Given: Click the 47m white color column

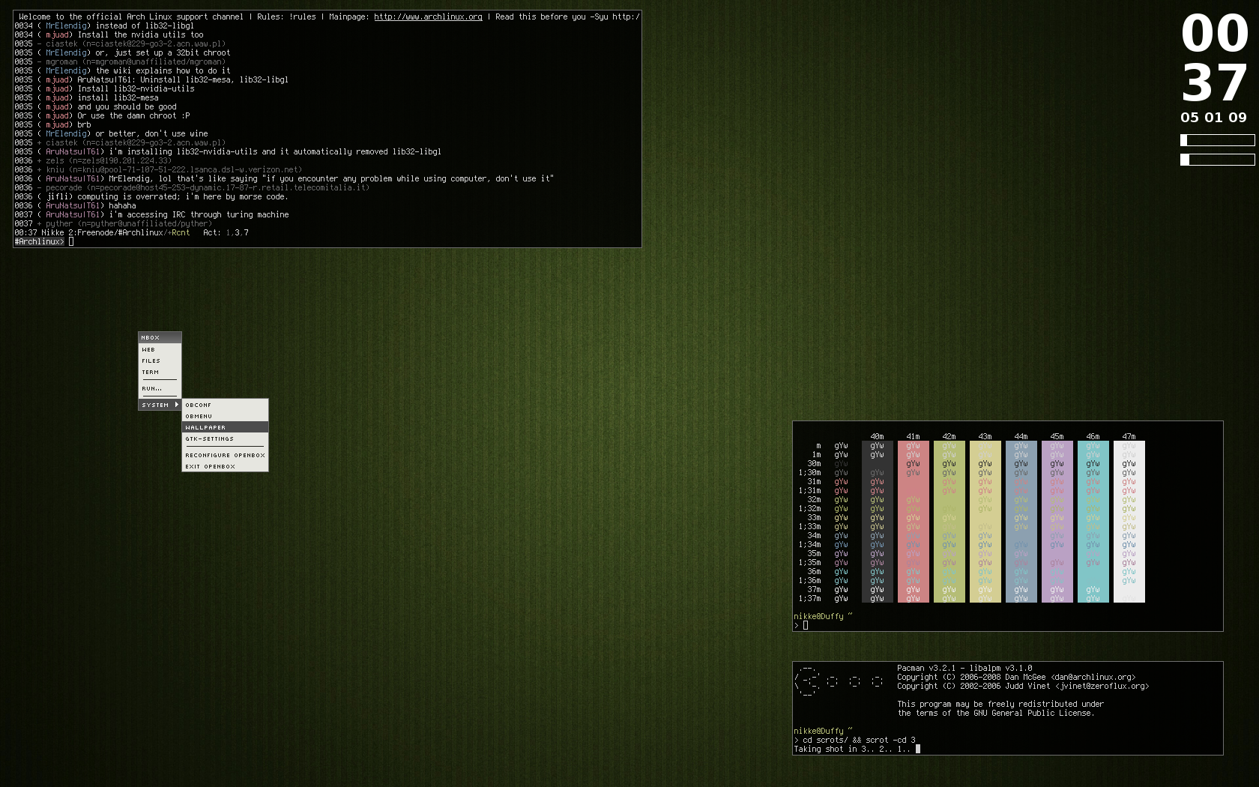Looking at the screenshot, I should tap(1129, 522).
